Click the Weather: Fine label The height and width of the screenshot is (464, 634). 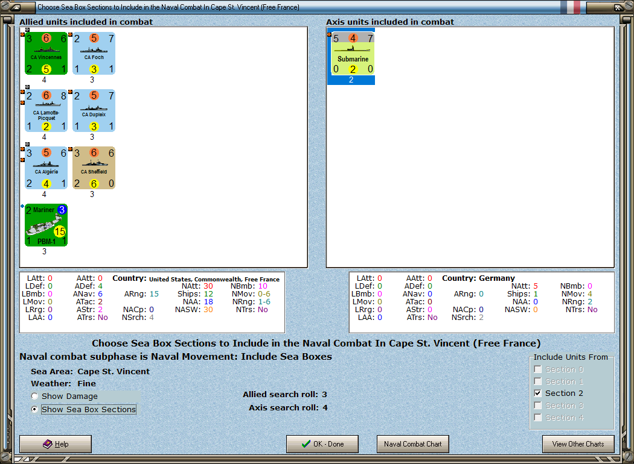[63, 383]
